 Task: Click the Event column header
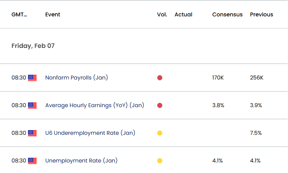[x=53, y=14]
